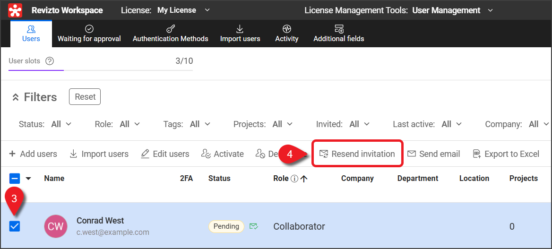
Task: Click the Revizto logo icon
Action: (x=15, y=10)
